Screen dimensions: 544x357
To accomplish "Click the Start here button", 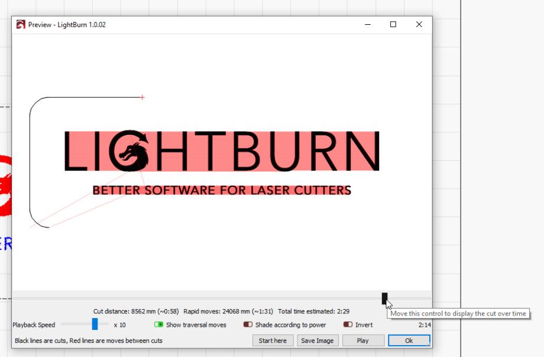I will click(x=273, y=340).
